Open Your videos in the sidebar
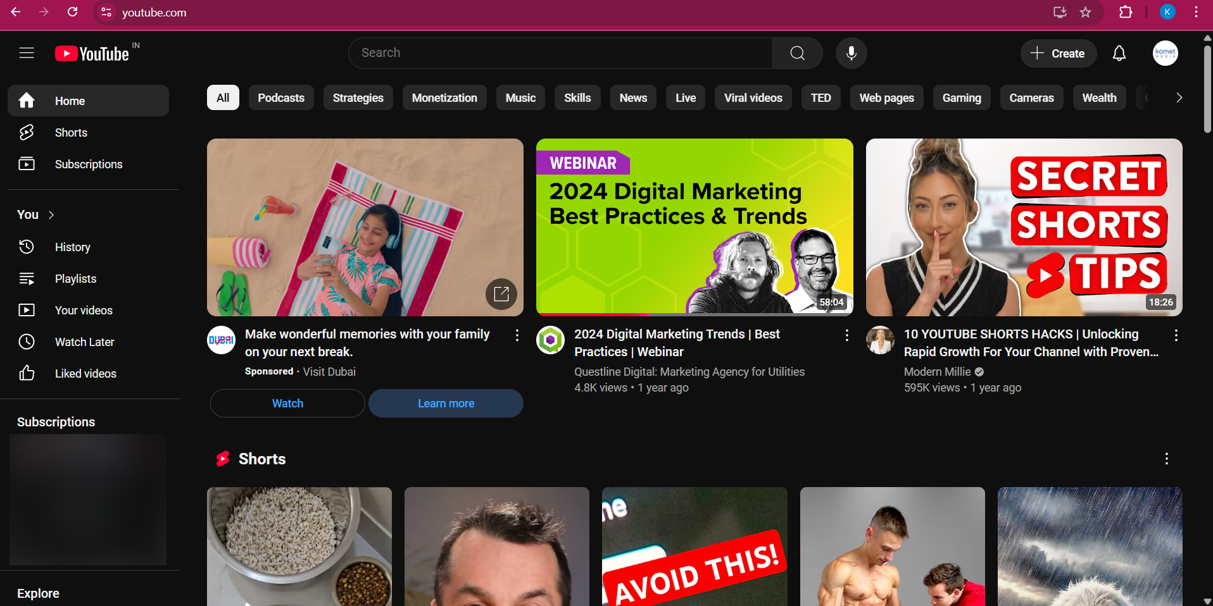The width and height of the screenshot is (1213, 606). pos(88,310)
